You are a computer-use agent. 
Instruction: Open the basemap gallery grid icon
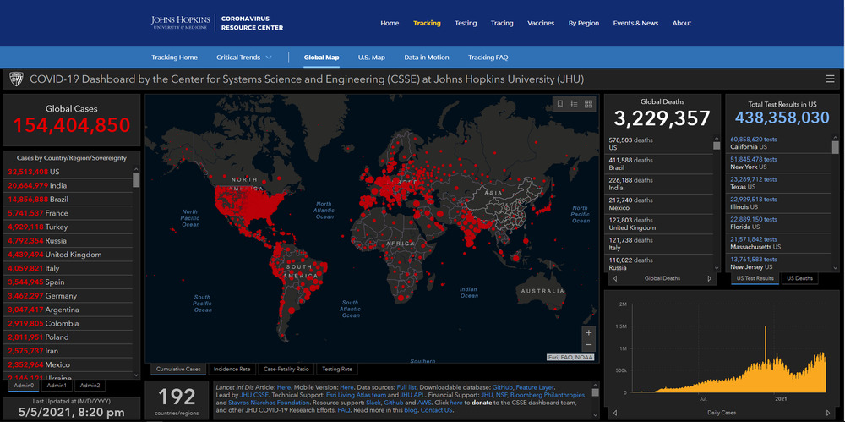pos(588,104)
